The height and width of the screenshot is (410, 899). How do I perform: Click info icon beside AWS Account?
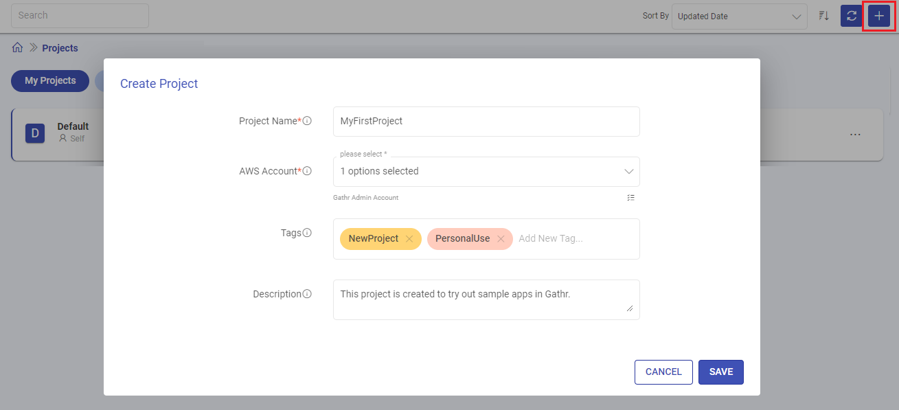pos(307,171)
